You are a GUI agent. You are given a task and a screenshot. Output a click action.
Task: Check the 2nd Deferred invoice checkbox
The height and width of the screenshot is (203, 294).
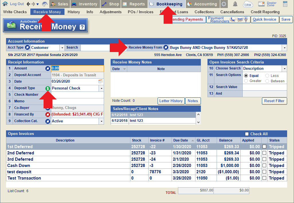pos(264,153)
